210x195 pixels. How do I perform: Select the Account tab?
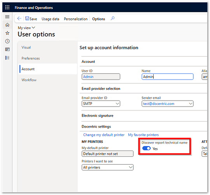click(48, 69)
